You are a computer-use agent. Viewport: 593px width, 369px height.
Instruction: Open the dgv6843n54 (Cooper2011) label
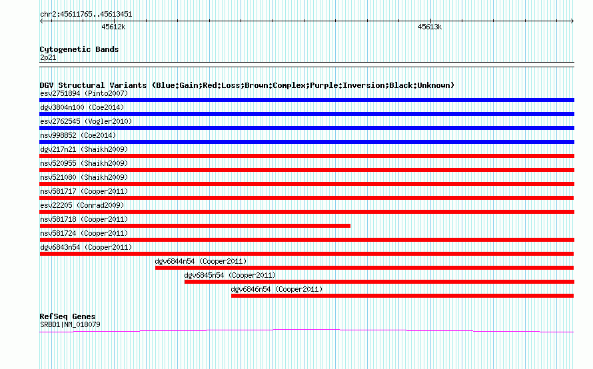coord(86,247)
